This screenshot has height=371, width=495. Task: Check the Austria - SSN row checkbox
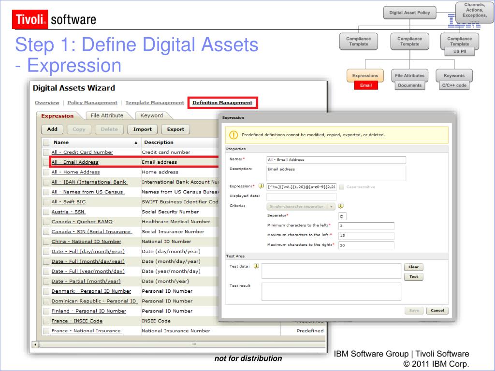(x=46, y=212)
